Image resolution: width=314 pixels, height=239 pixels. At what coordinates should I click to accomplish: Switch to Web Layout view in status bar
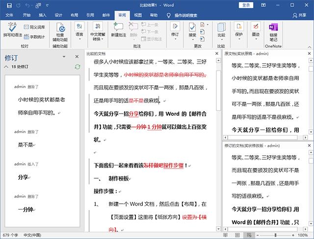(249, 235)
